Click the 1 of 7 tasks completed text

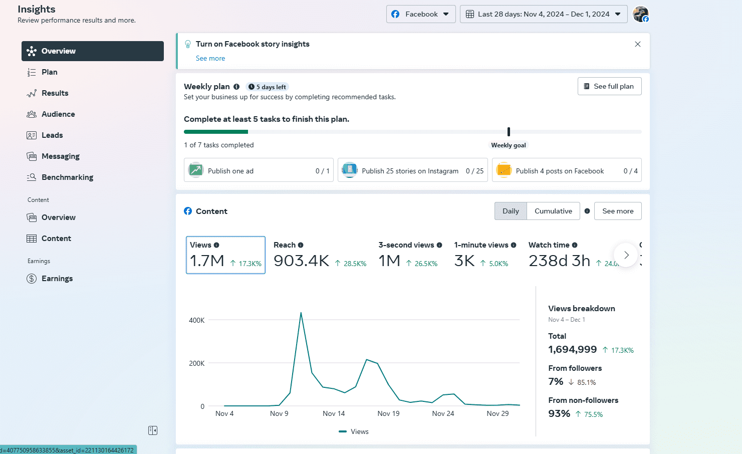[219, 145]
